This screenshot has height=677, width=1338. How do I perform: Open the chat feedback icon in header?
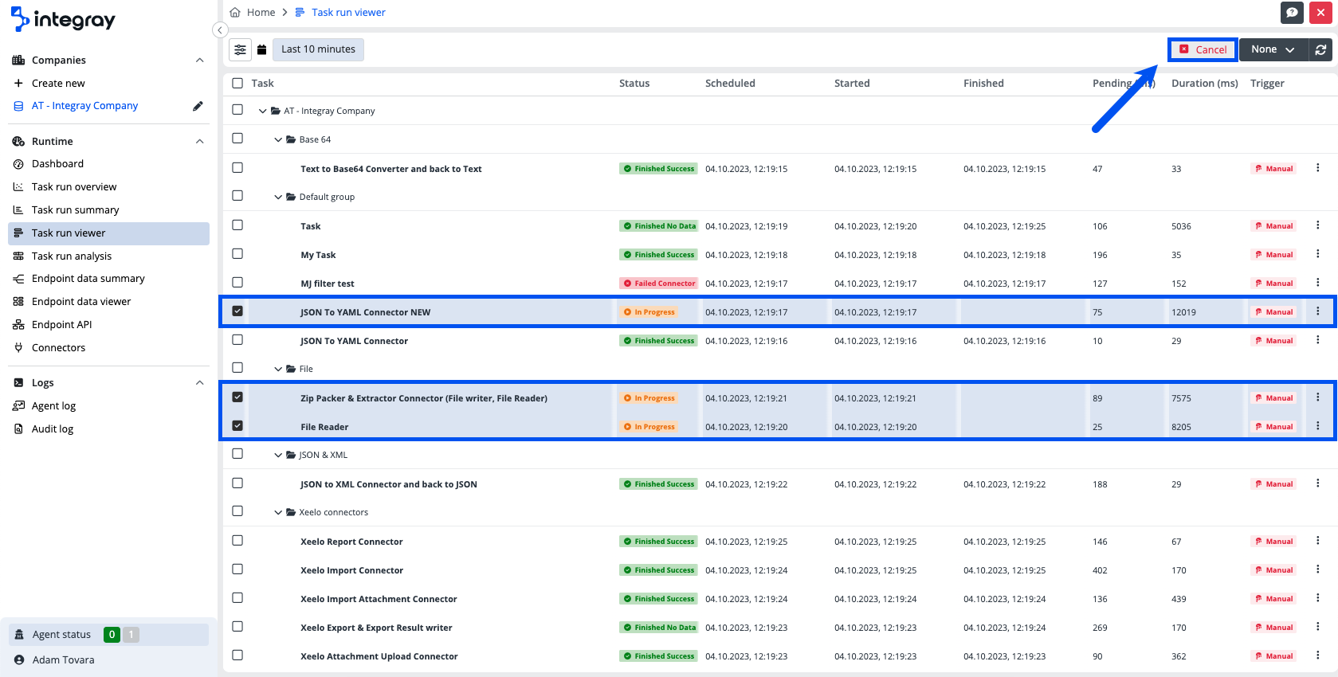click(x=1292, y=12)
